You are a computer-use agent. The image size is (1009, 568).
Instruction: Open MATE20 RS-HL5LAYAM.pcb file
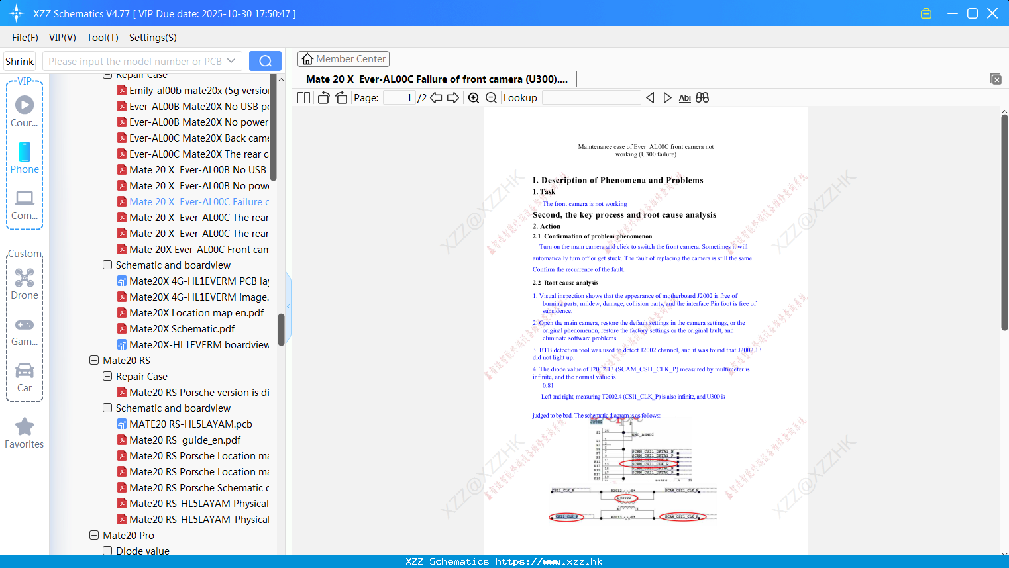[185, 424]
